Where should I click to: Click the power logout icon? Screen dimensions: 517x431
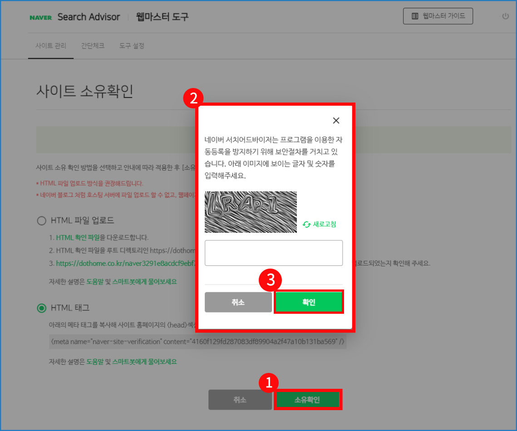tap(505, 16)
